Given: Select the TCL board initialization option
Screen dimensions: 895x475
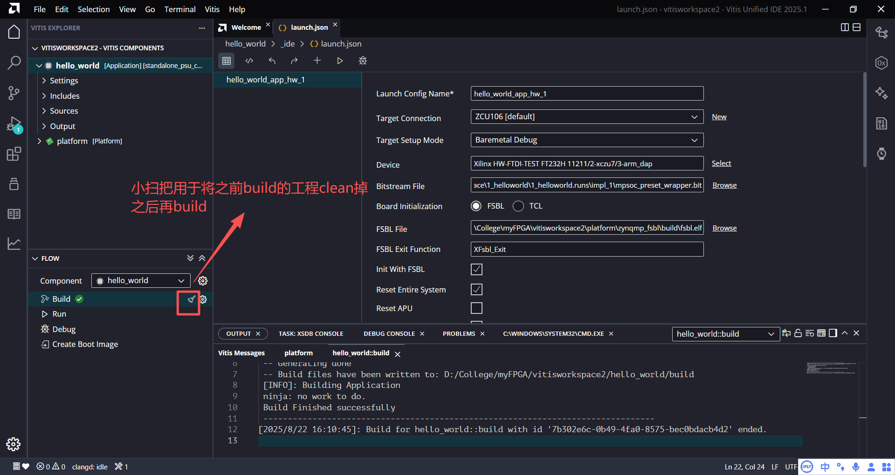Looking at the screenshot, I should point(518,206).
